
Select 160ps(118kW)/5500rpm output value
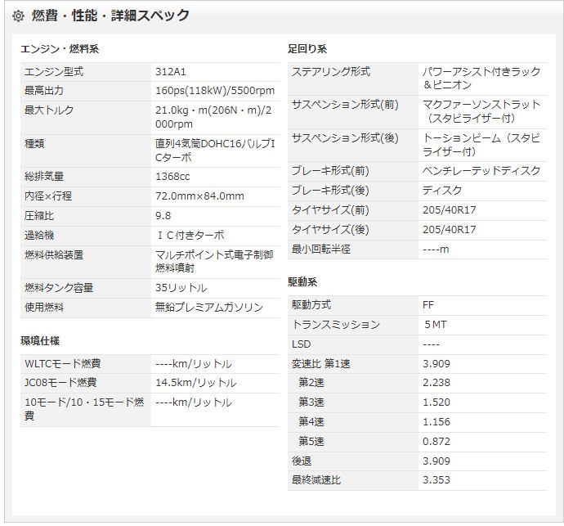[215, 91]
